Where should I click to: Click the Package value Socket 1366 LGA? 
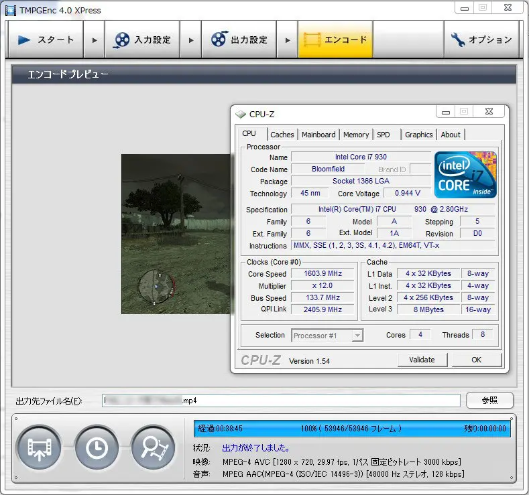coord(361,181)
